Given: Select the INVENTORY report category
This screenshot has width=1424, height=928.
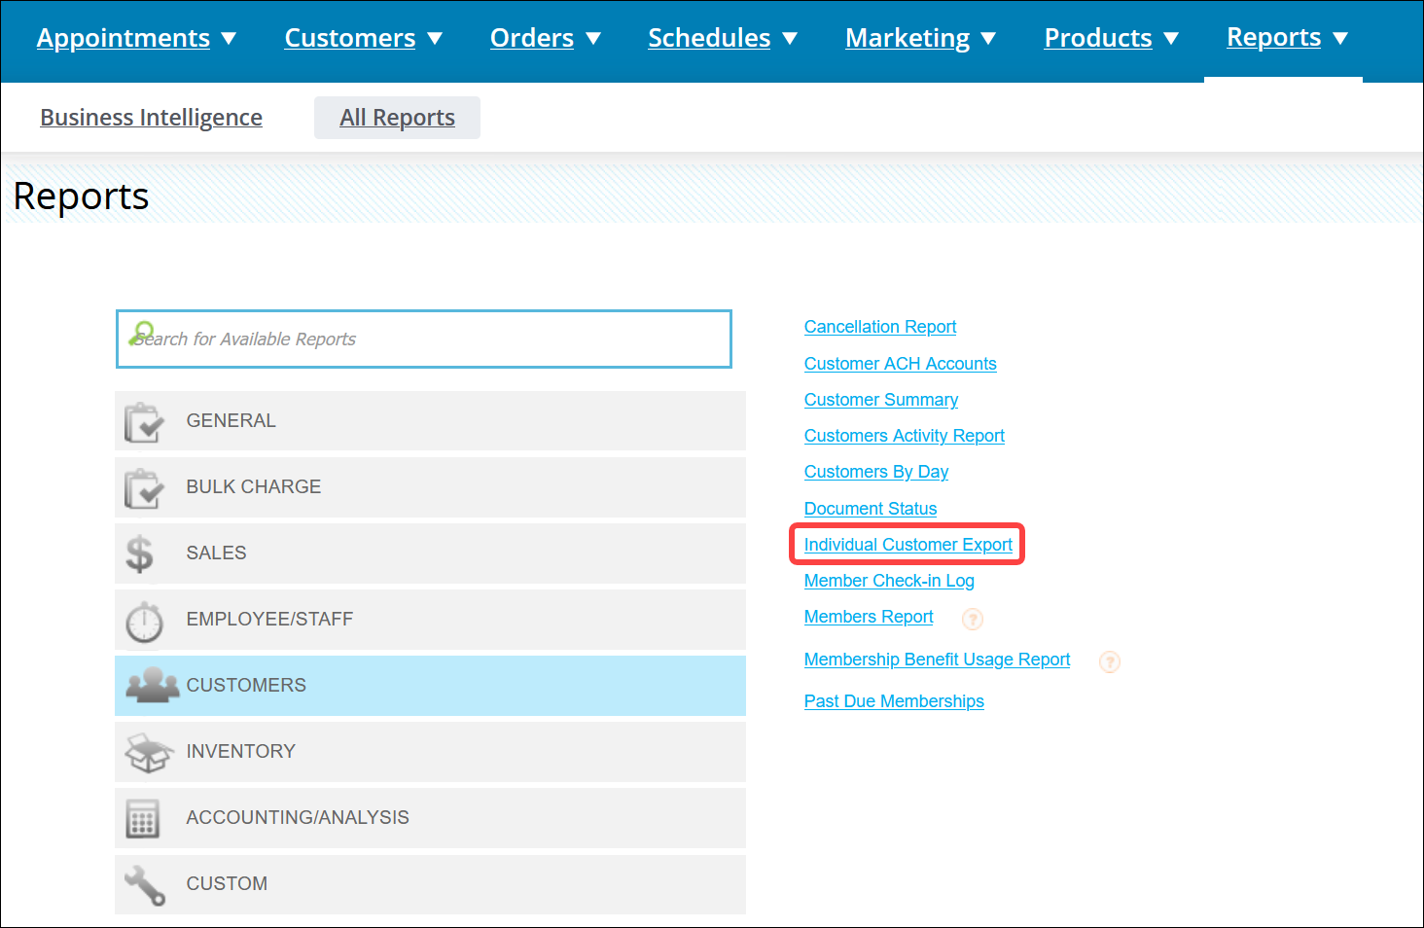Looking at the screenshot, I should click(430, 752).
